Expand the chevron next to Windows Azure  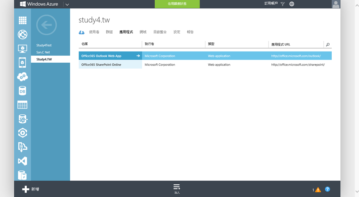(67, 4)
